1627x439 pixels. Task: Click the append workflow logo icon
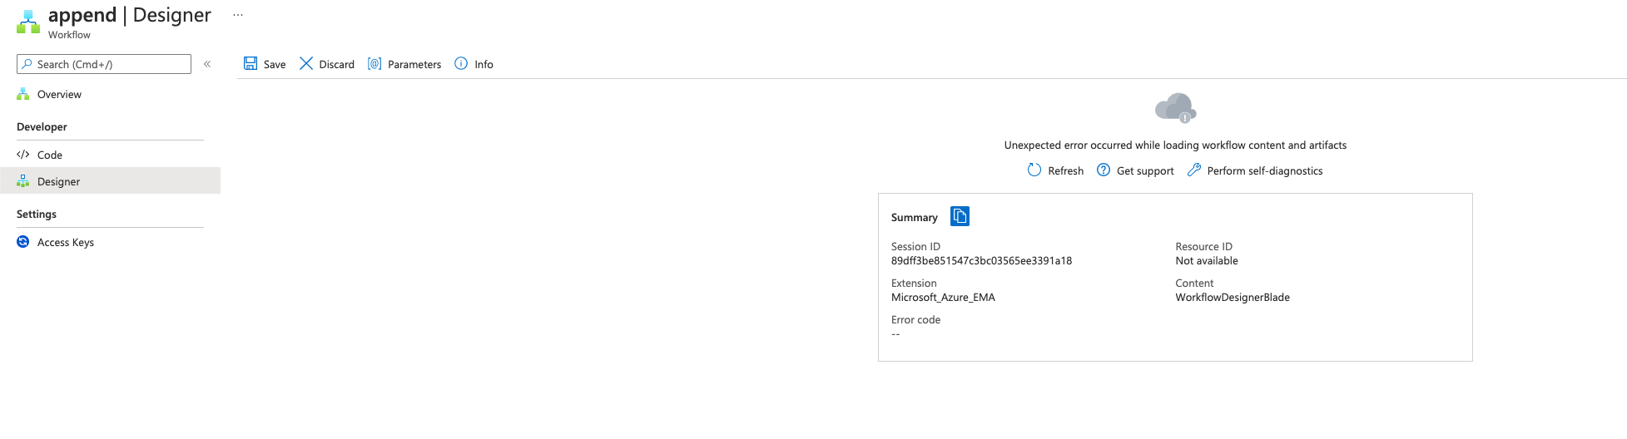pos(28,22)
